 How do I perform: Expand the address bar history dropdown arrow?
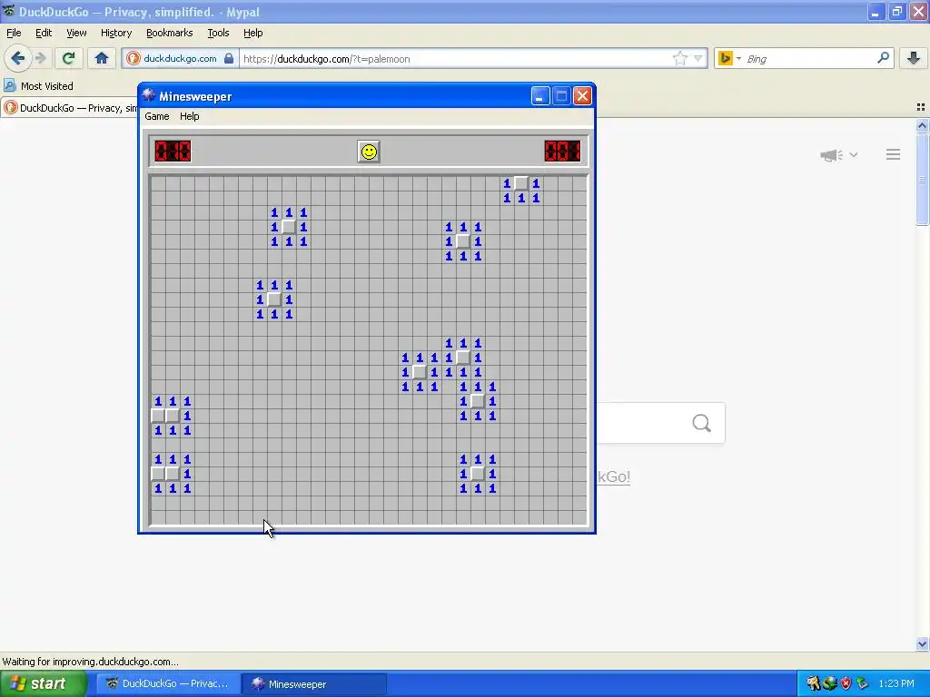click(698, 58)
